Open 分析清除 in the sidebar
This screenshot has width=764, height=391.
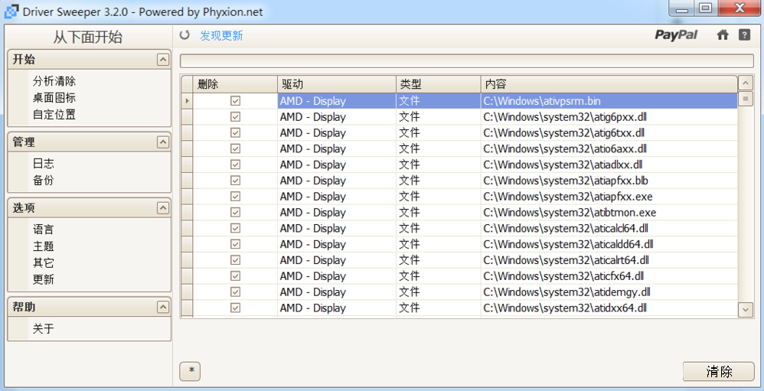point(54,81)
